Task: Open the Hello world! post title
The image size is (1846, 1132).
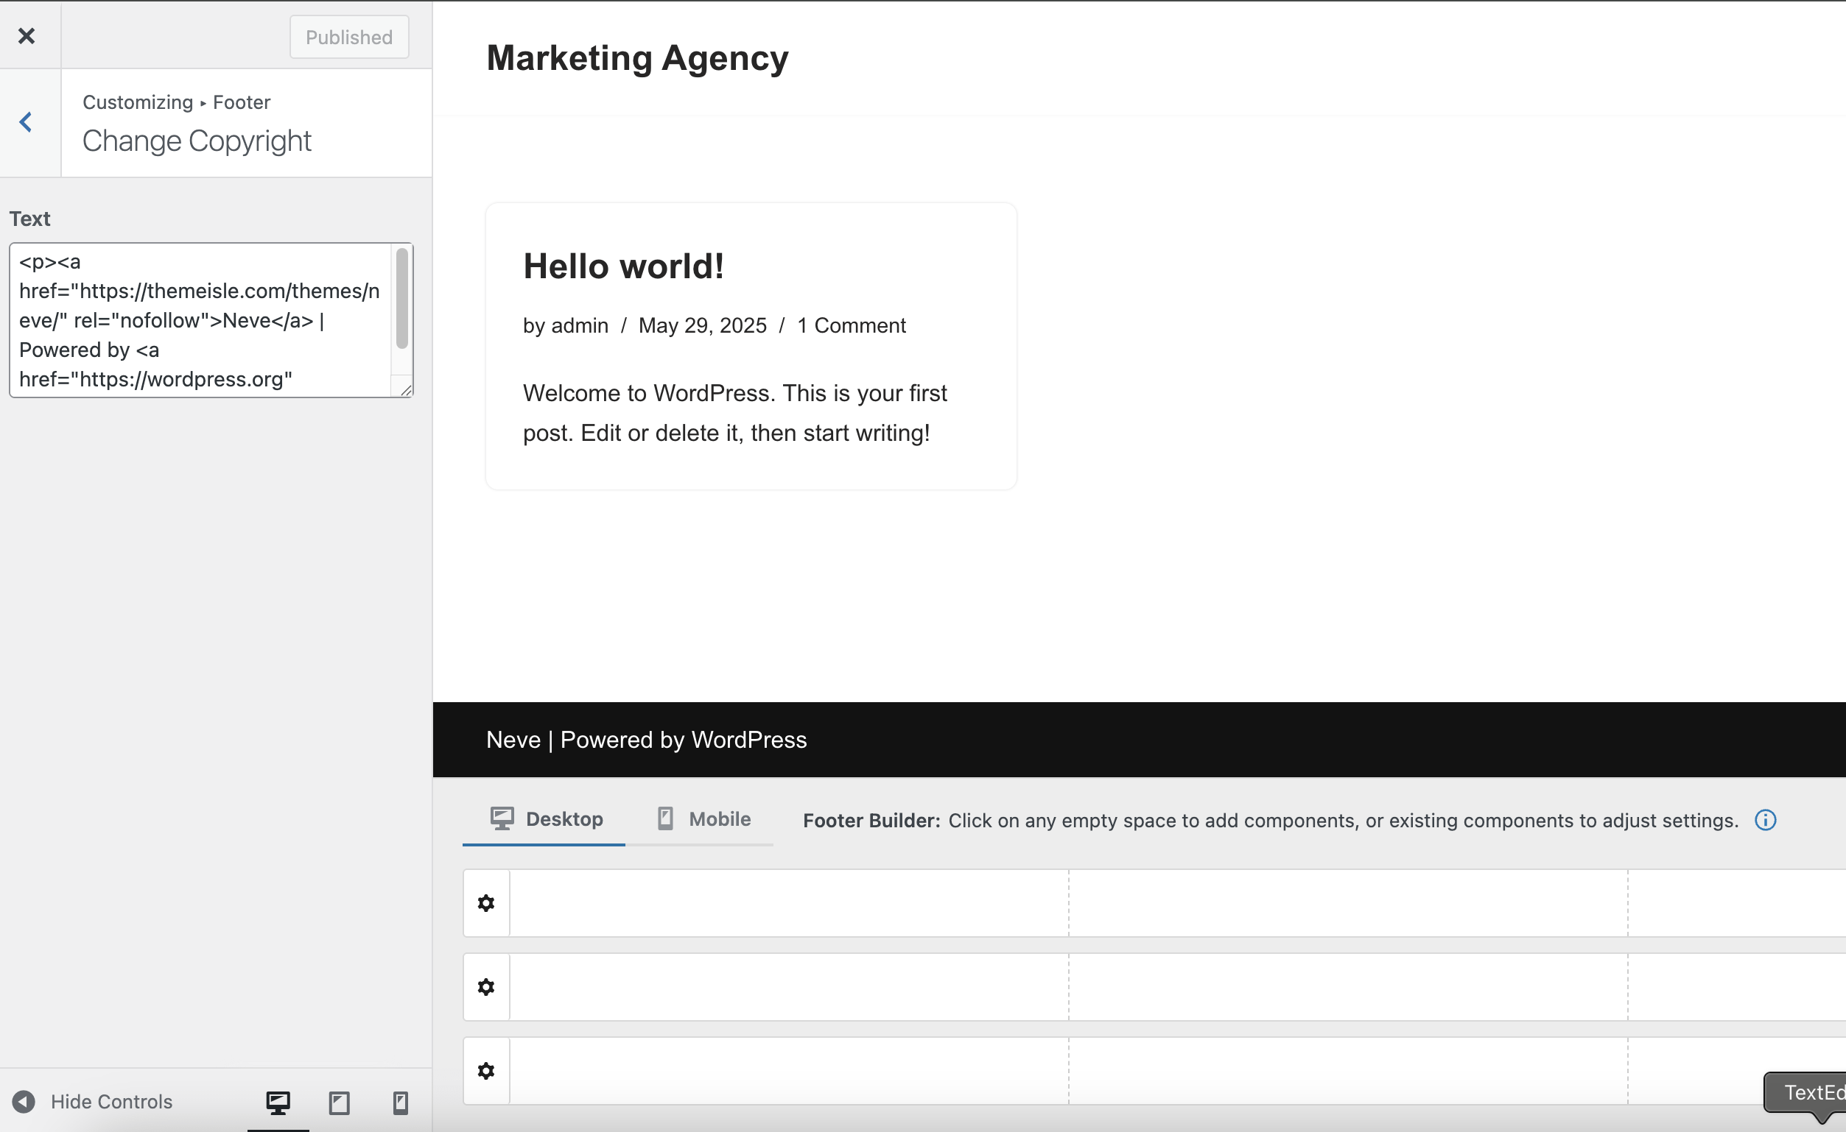Action: point(623,266)
